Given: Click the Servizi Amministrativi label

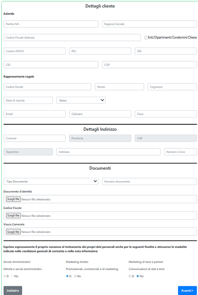Looking at the screenshot, I should coord(17,262).
